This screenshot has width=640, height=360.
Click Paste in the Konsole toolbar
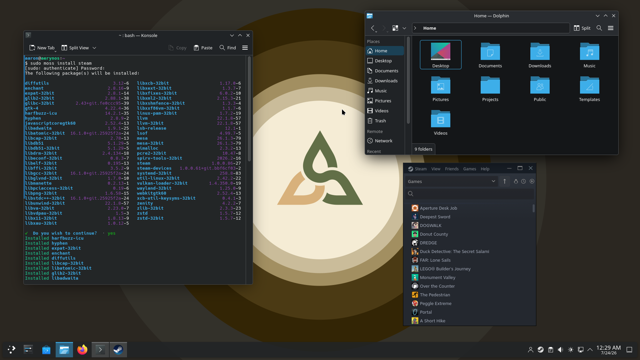[x=203, y=48]
